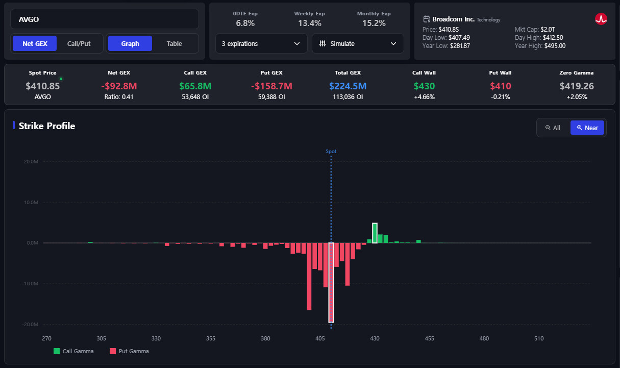Click the zoom-in icon in Near button
Viewport: 620px width, 368px height.
click(580, 128)
